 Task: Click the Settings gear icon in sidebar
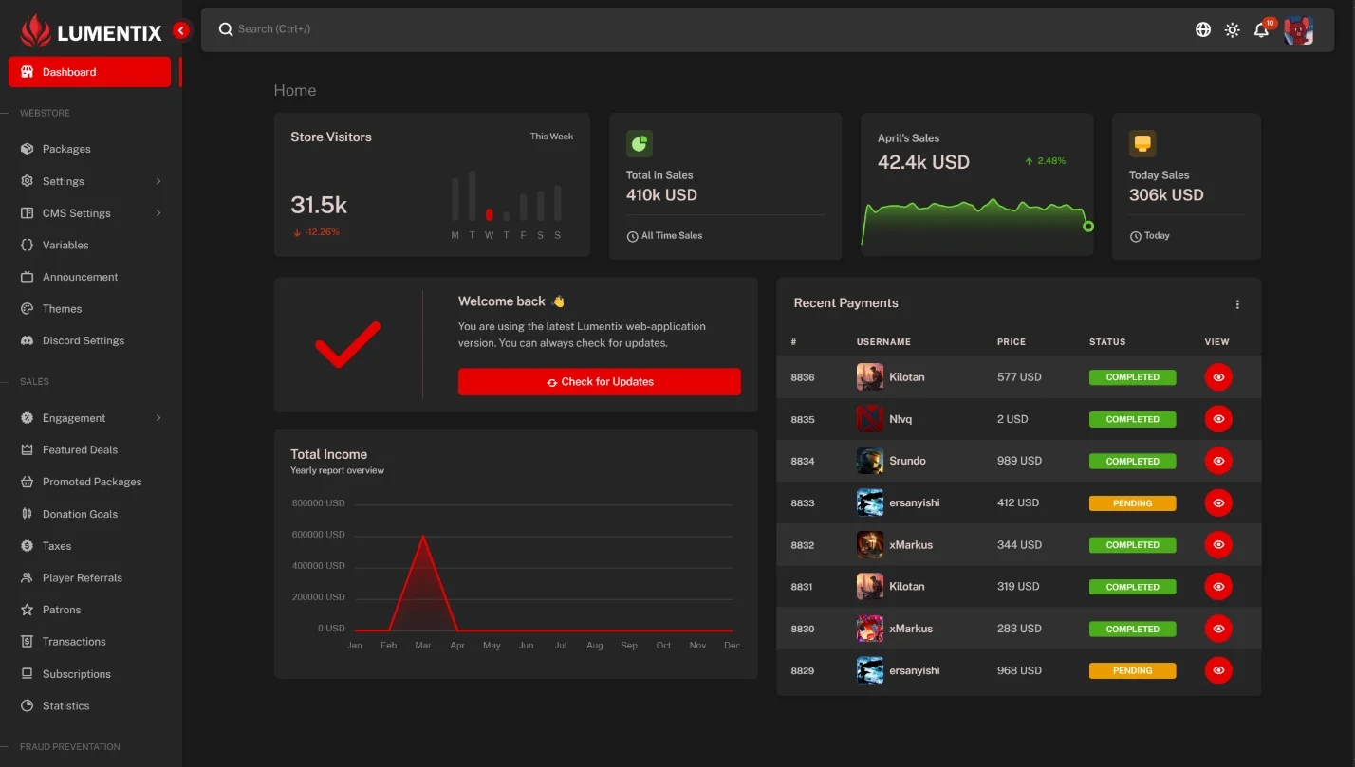(x=27, y=181)
